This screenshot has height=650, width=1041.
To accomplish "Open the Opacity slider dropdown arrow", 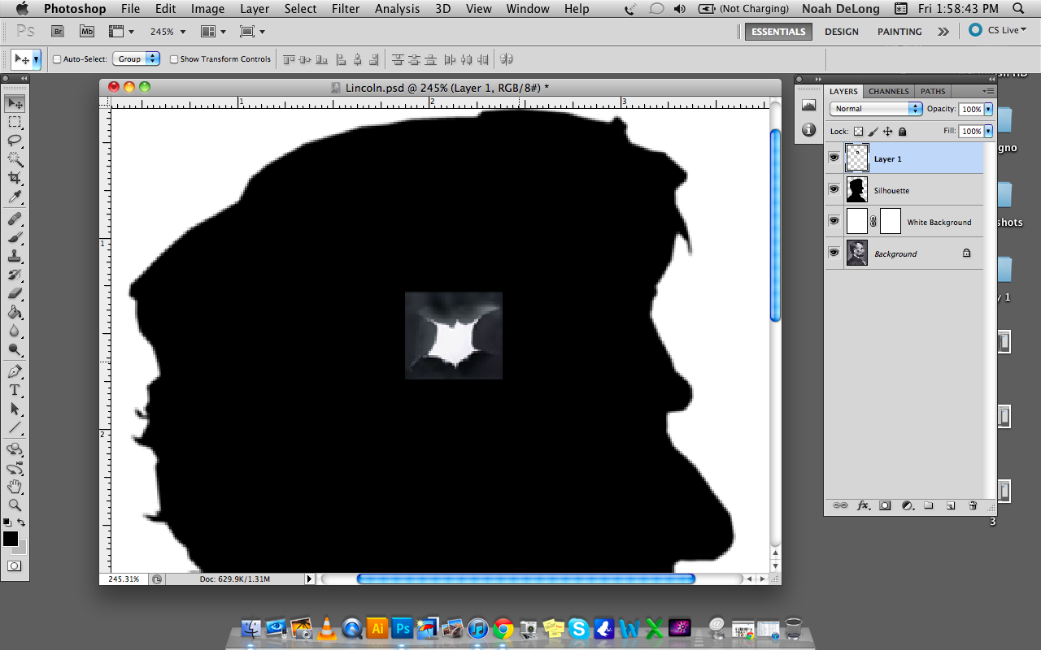I will coord(989,109).
